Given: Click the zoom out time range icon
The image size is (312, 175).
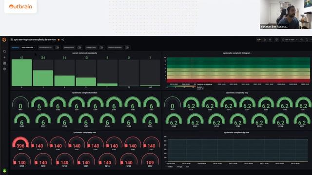Looking at the screenshot, I should point(301,40).
